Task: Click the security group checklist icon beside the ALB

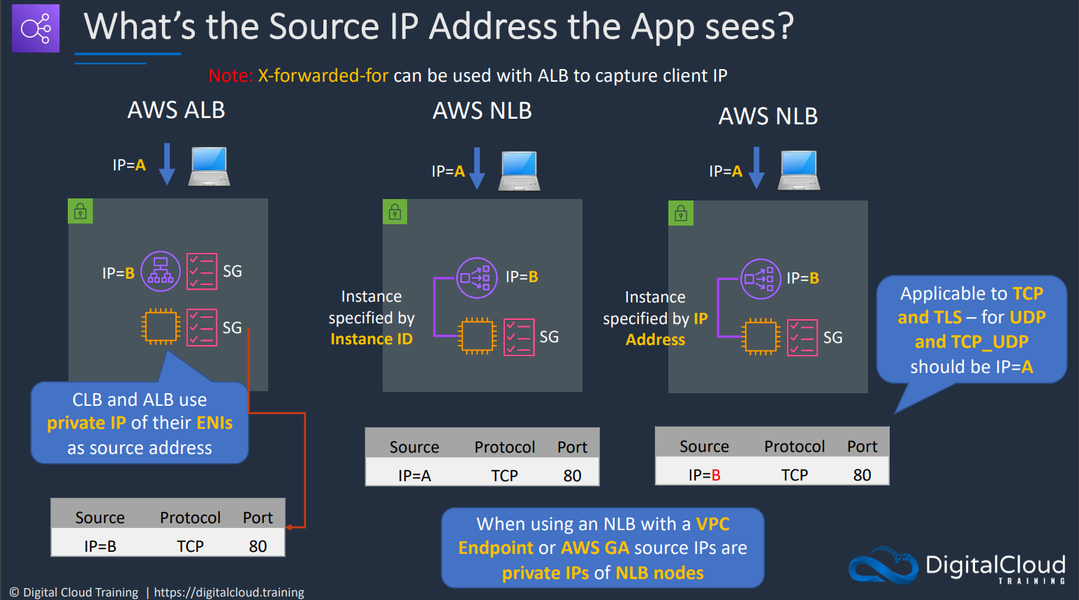Action: pyautogui.click(x=202, y=271)
